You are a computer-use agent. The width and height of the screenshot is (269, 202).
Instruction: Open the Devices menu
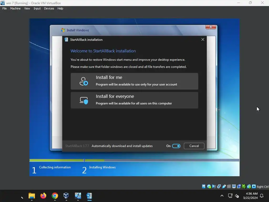click(49, 8)
